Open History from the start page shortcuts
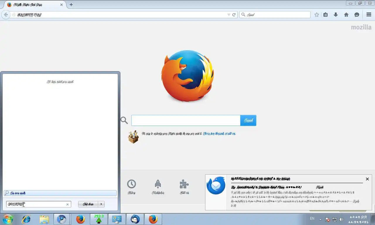 pos(132,187)
